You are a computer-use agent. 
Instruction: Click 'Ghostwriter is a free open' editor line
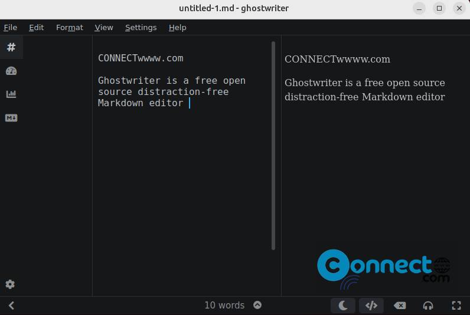point(172,81)
